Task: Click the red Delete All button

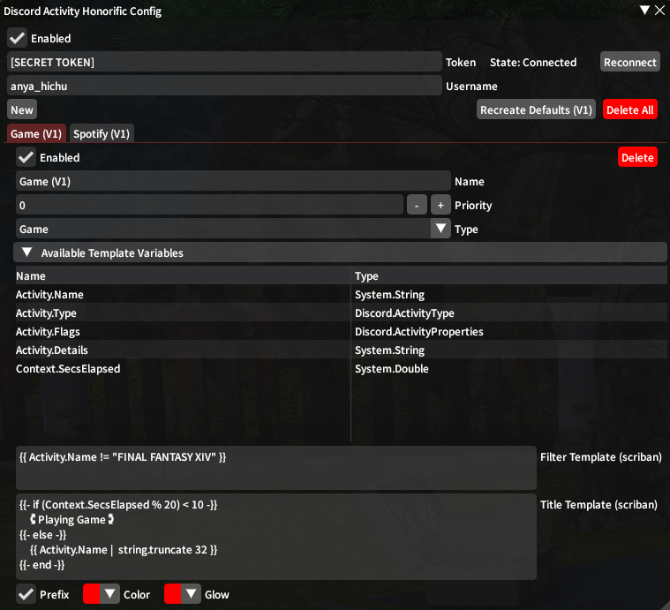Action: pyautogui.click(x=629, y=109)
